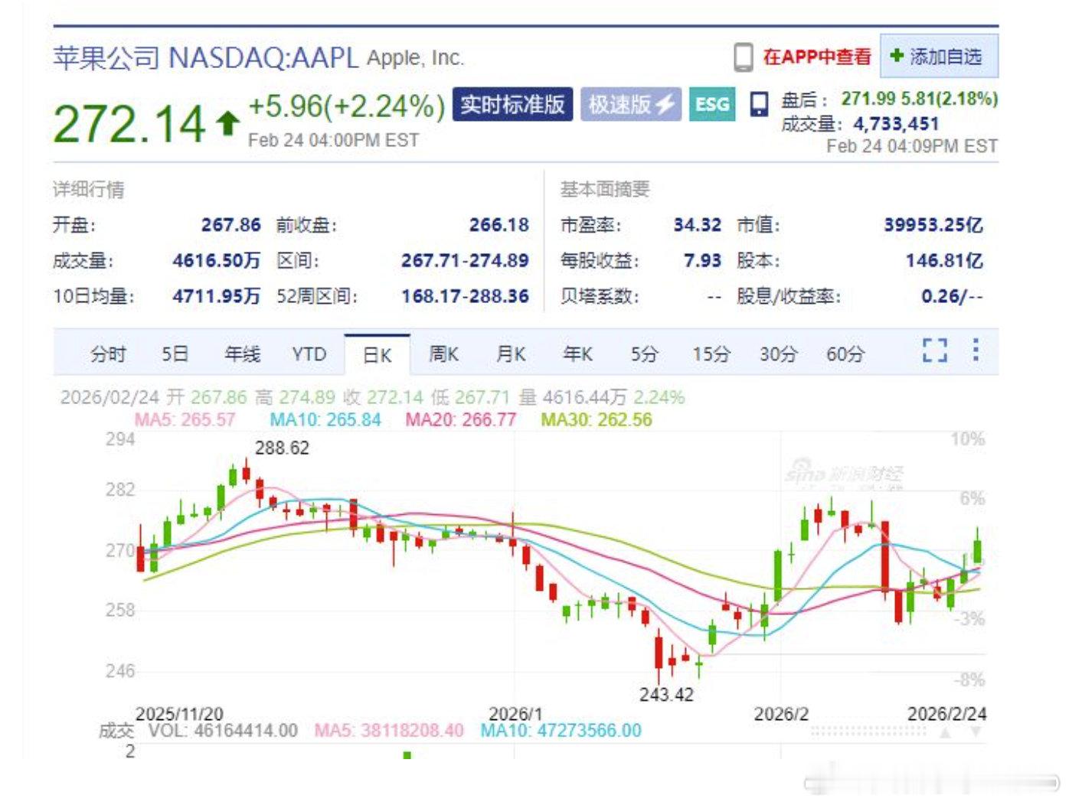Click the blue phone icon next to 盘后 quote
This screenshot has height=805, width=1069.
[759, 105]
